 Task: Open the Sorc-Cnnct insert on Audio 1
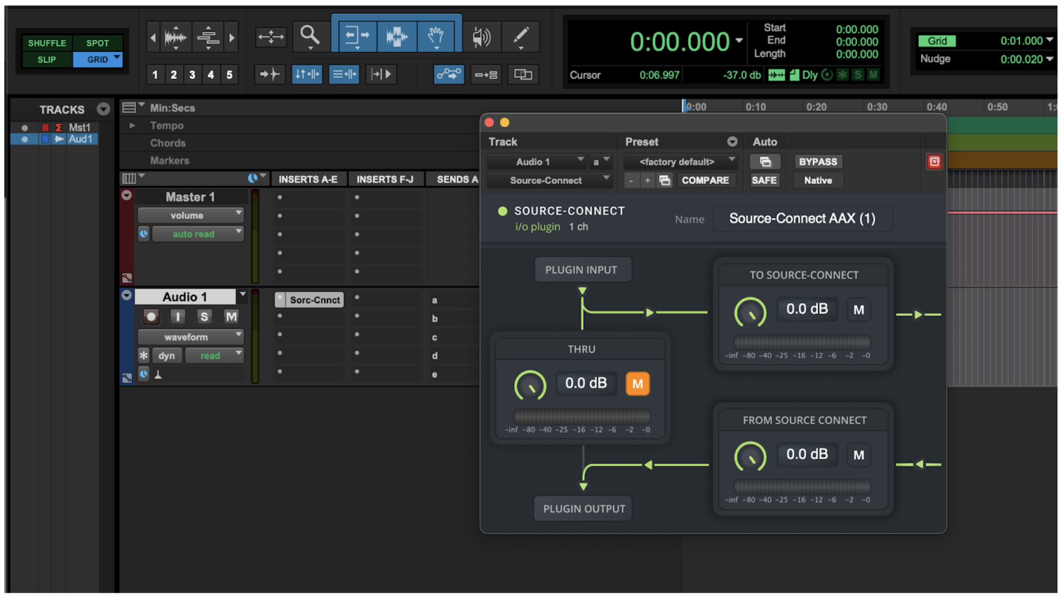(x=314, y=300)
